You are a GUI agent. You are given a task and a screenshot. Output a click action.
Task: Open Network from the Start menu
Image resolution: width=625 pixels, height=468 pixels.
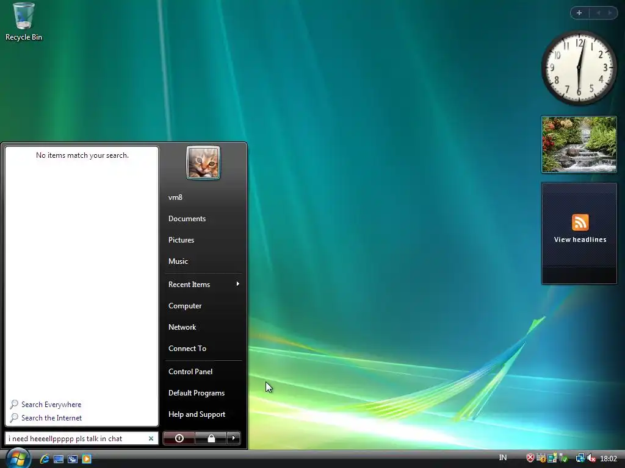182,327
